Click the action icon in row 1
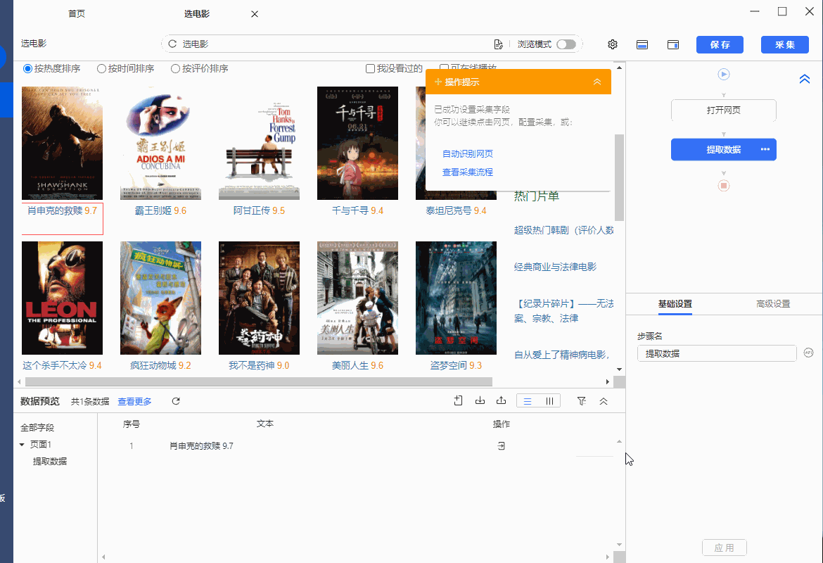823x563 pixels. pos(502,446)
